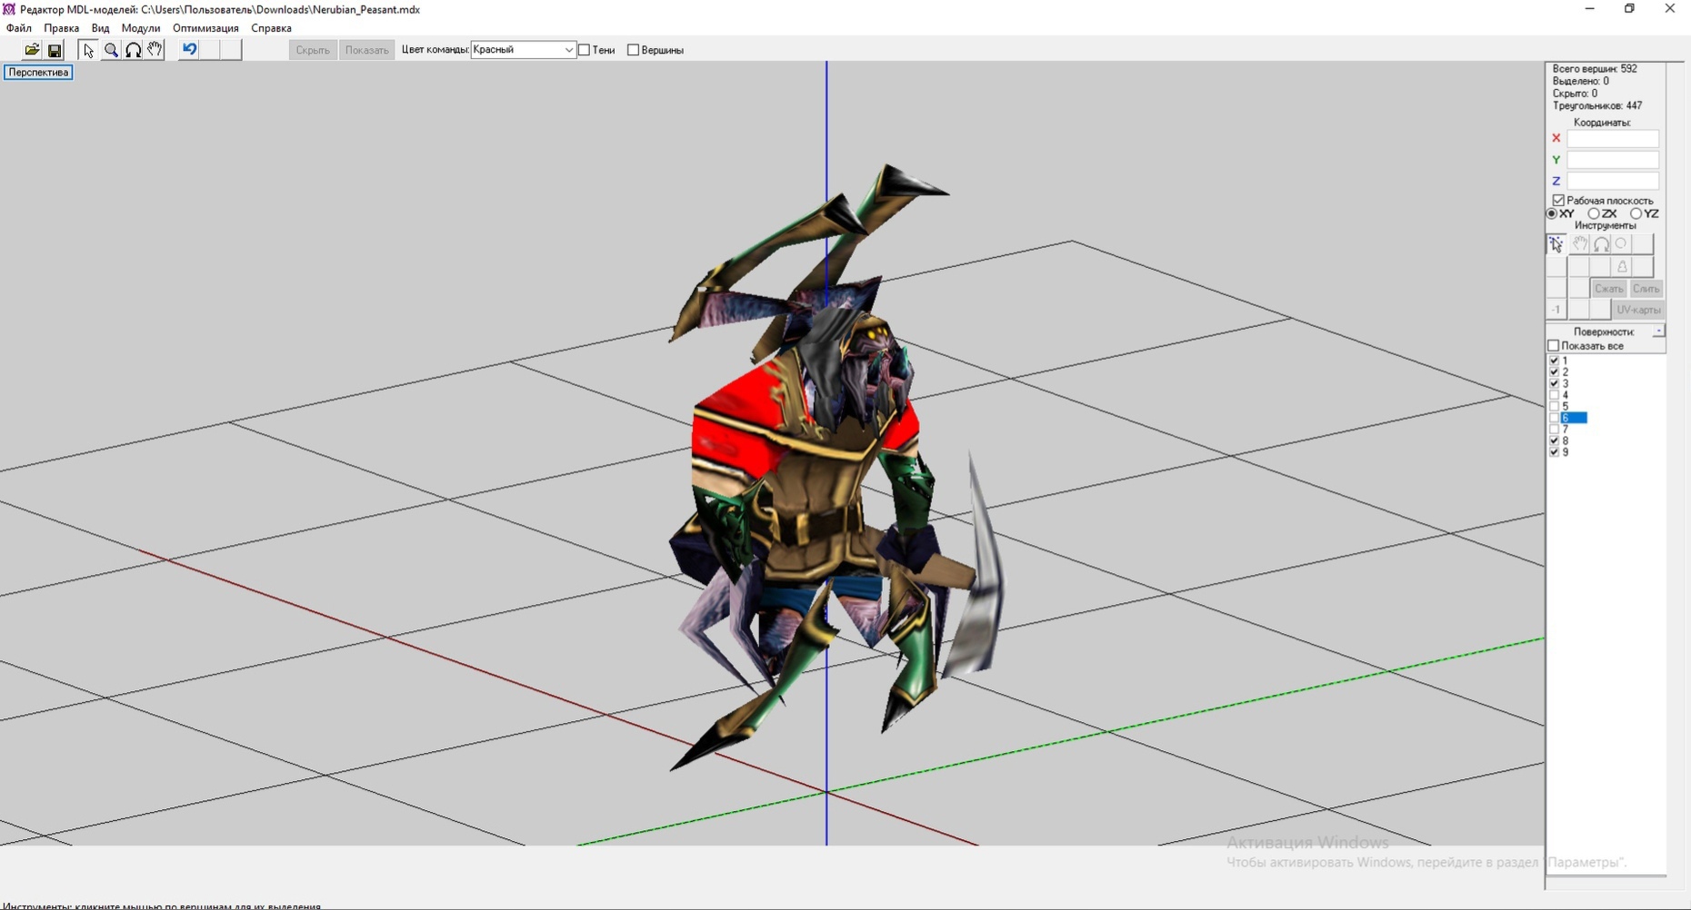Collapse the Поверхности panel with minus button
The width and height of the screenshot is (1691, 910).
(x=1658, y=331)
